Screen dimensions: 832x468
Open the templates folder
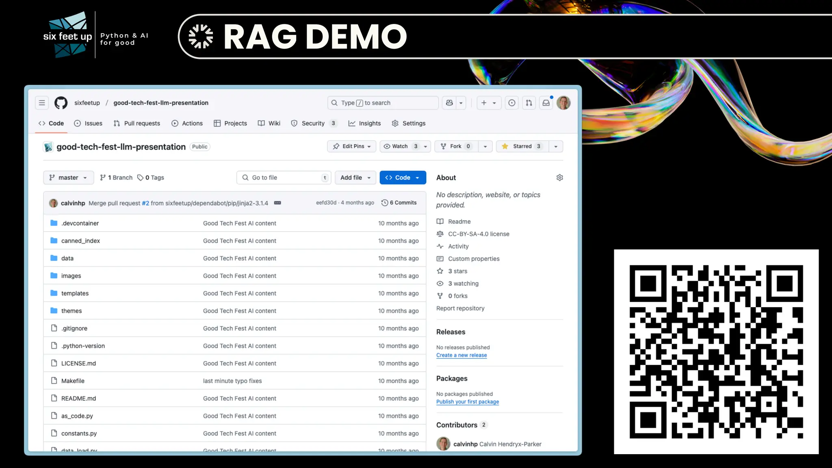pos(75,293)
